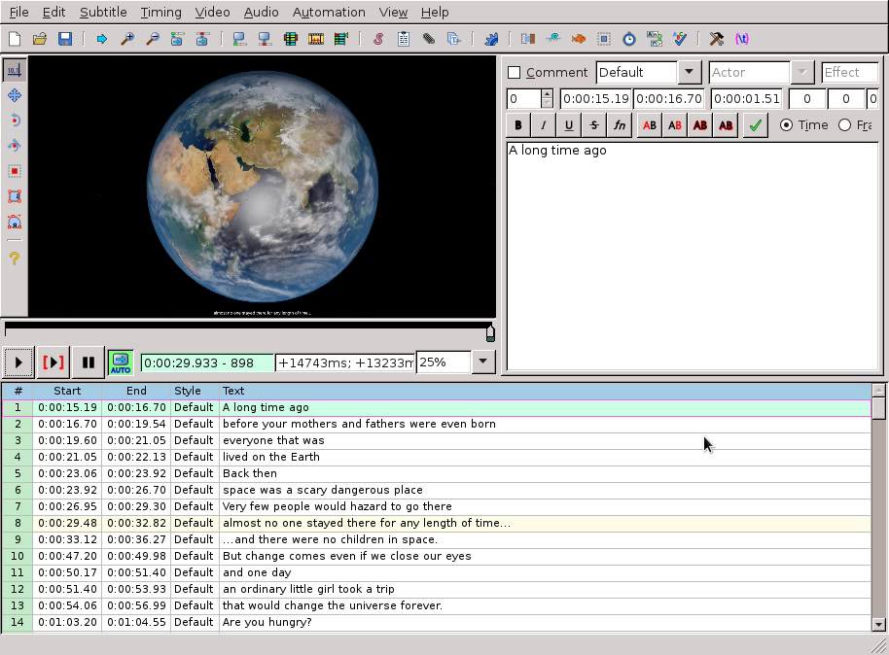
Task: Open the Kanji Timer fish icon
Action: coord(578,39)
